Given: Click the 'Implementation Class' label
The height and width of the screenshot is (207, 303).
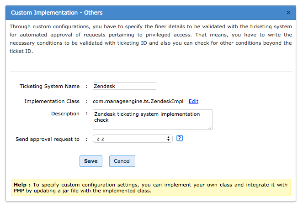Looking at the screenshot, I should [52, 101].
